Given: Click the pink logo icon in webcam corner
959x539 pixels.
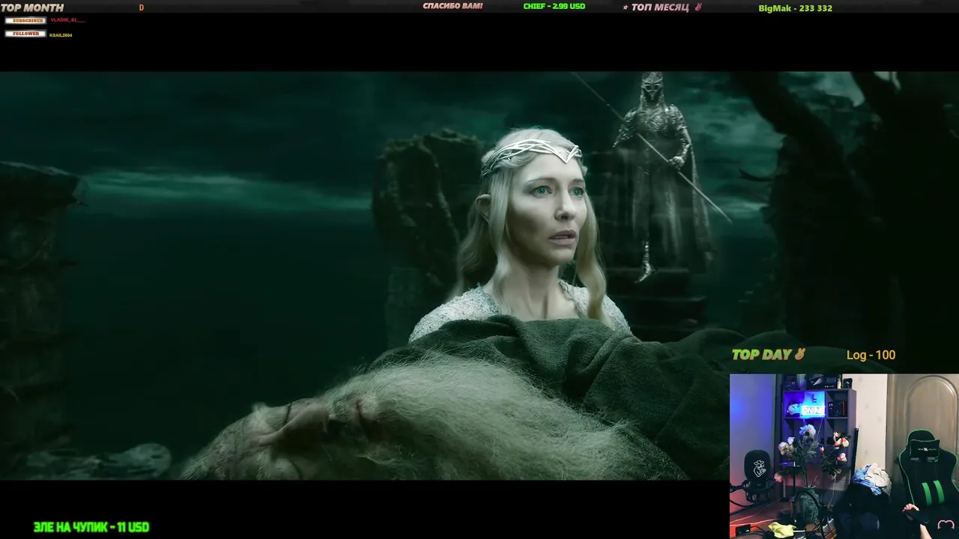Looking at the screenshot, I should [x=946, y=525].
